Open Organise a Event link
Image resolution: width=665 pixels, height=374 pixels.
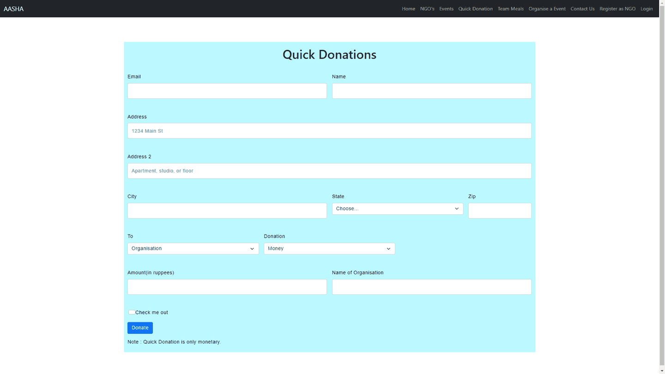point(547,9)
